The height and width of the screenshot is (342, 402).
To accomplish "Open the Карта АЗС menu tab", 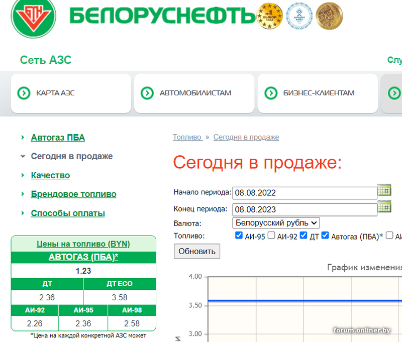I will 71,93.
